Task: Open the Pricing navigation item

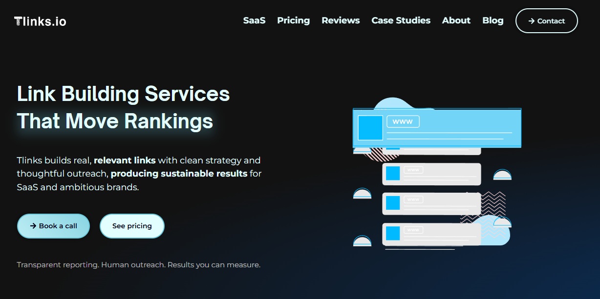Action: 293,20
